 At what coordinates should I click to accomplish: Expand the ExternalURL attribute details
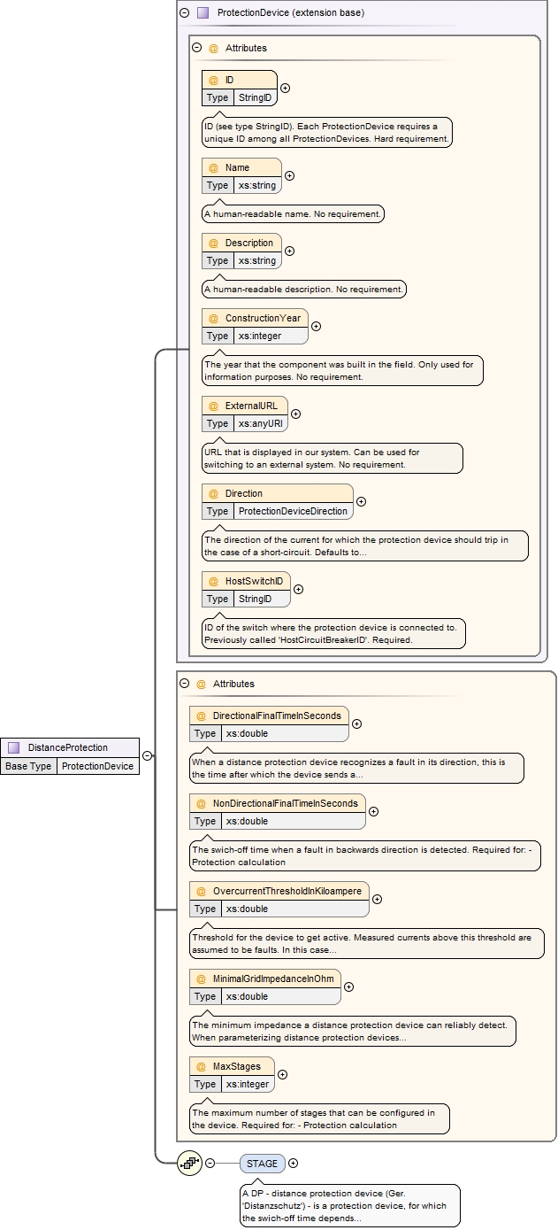(x=296, y=414)
